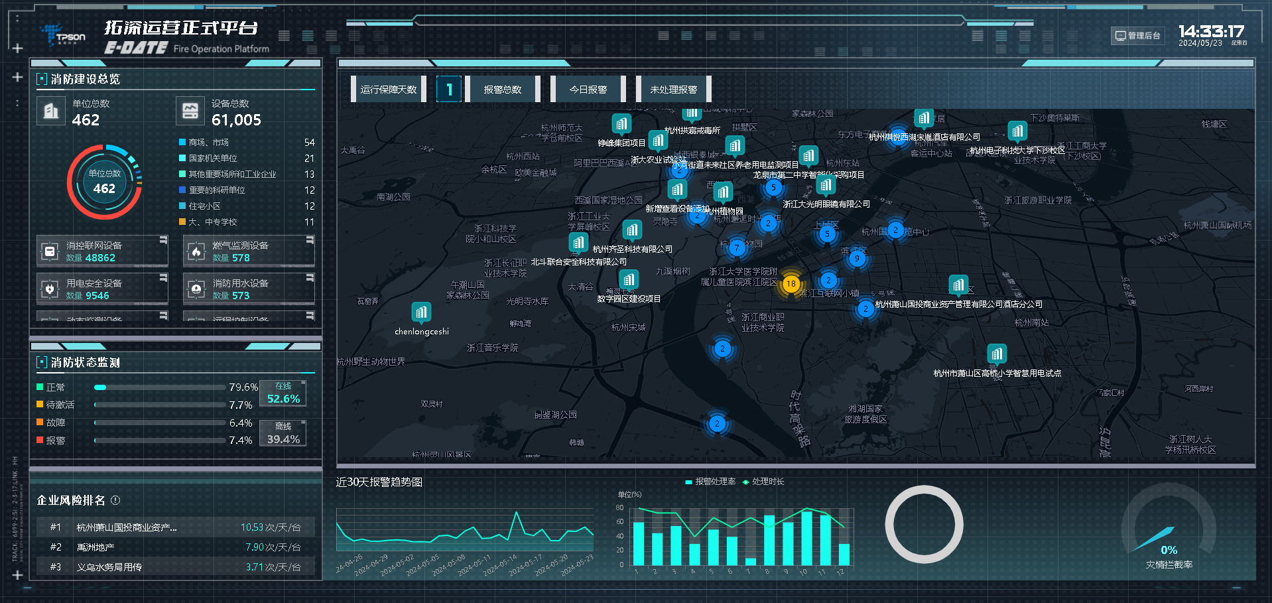Open the 管理后台 admin console button
The height and width of the screenshot is (603, 1272).
[x=1138, y=36]
